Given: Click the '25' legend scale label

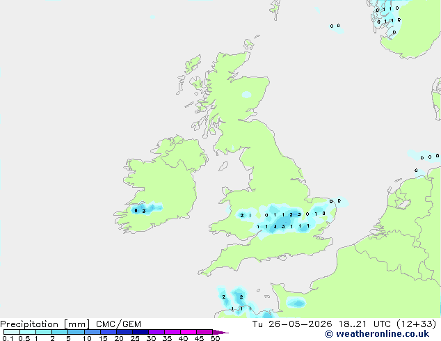Looking at the screenshot, I should coord(135,338).
